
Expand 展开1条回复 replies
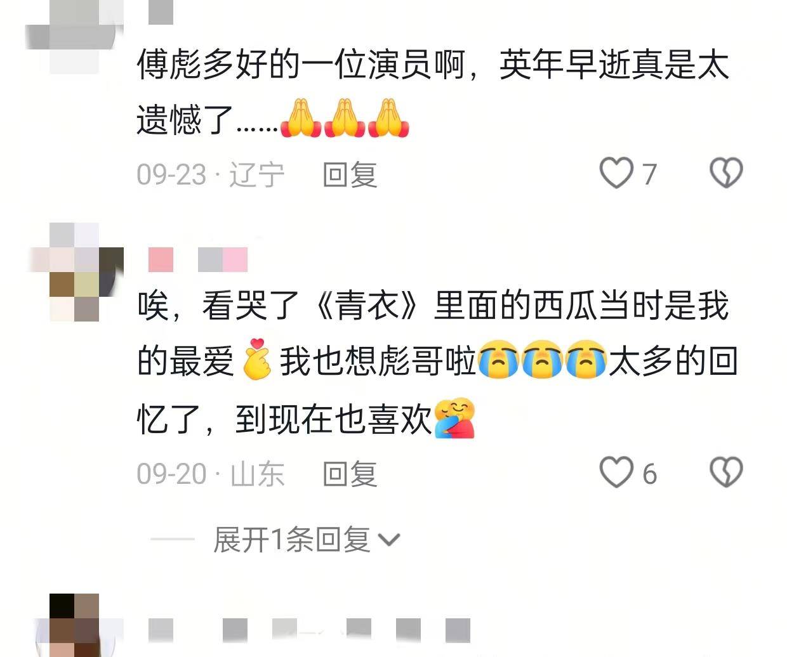click(292, 540)
